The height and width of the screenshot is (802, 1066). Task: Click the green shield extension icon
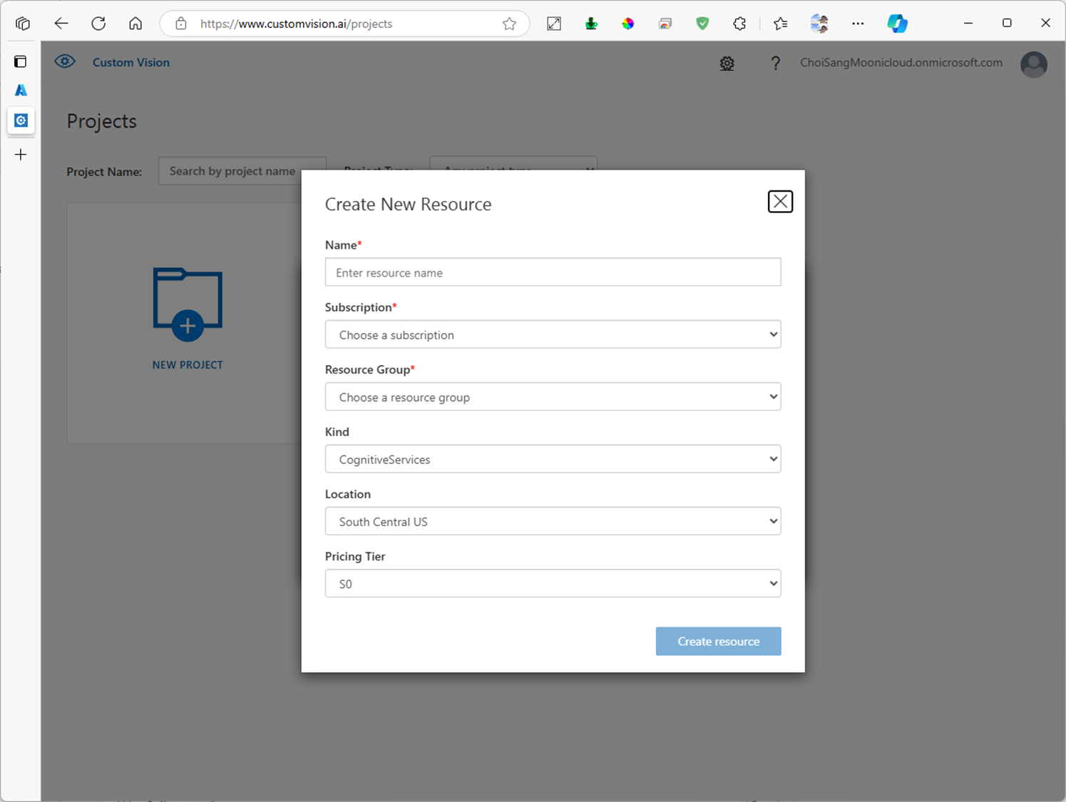tap(702, 24)
